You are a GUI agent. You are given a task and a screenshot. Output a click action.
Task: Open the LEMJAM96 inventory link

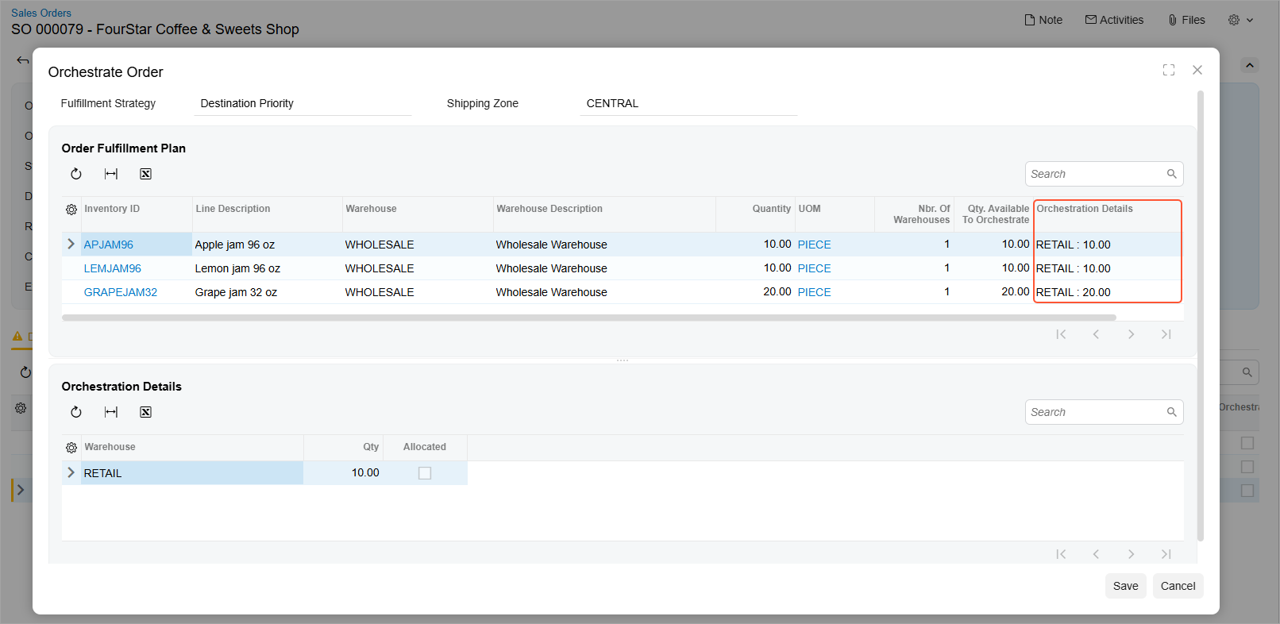click(113, 268)
